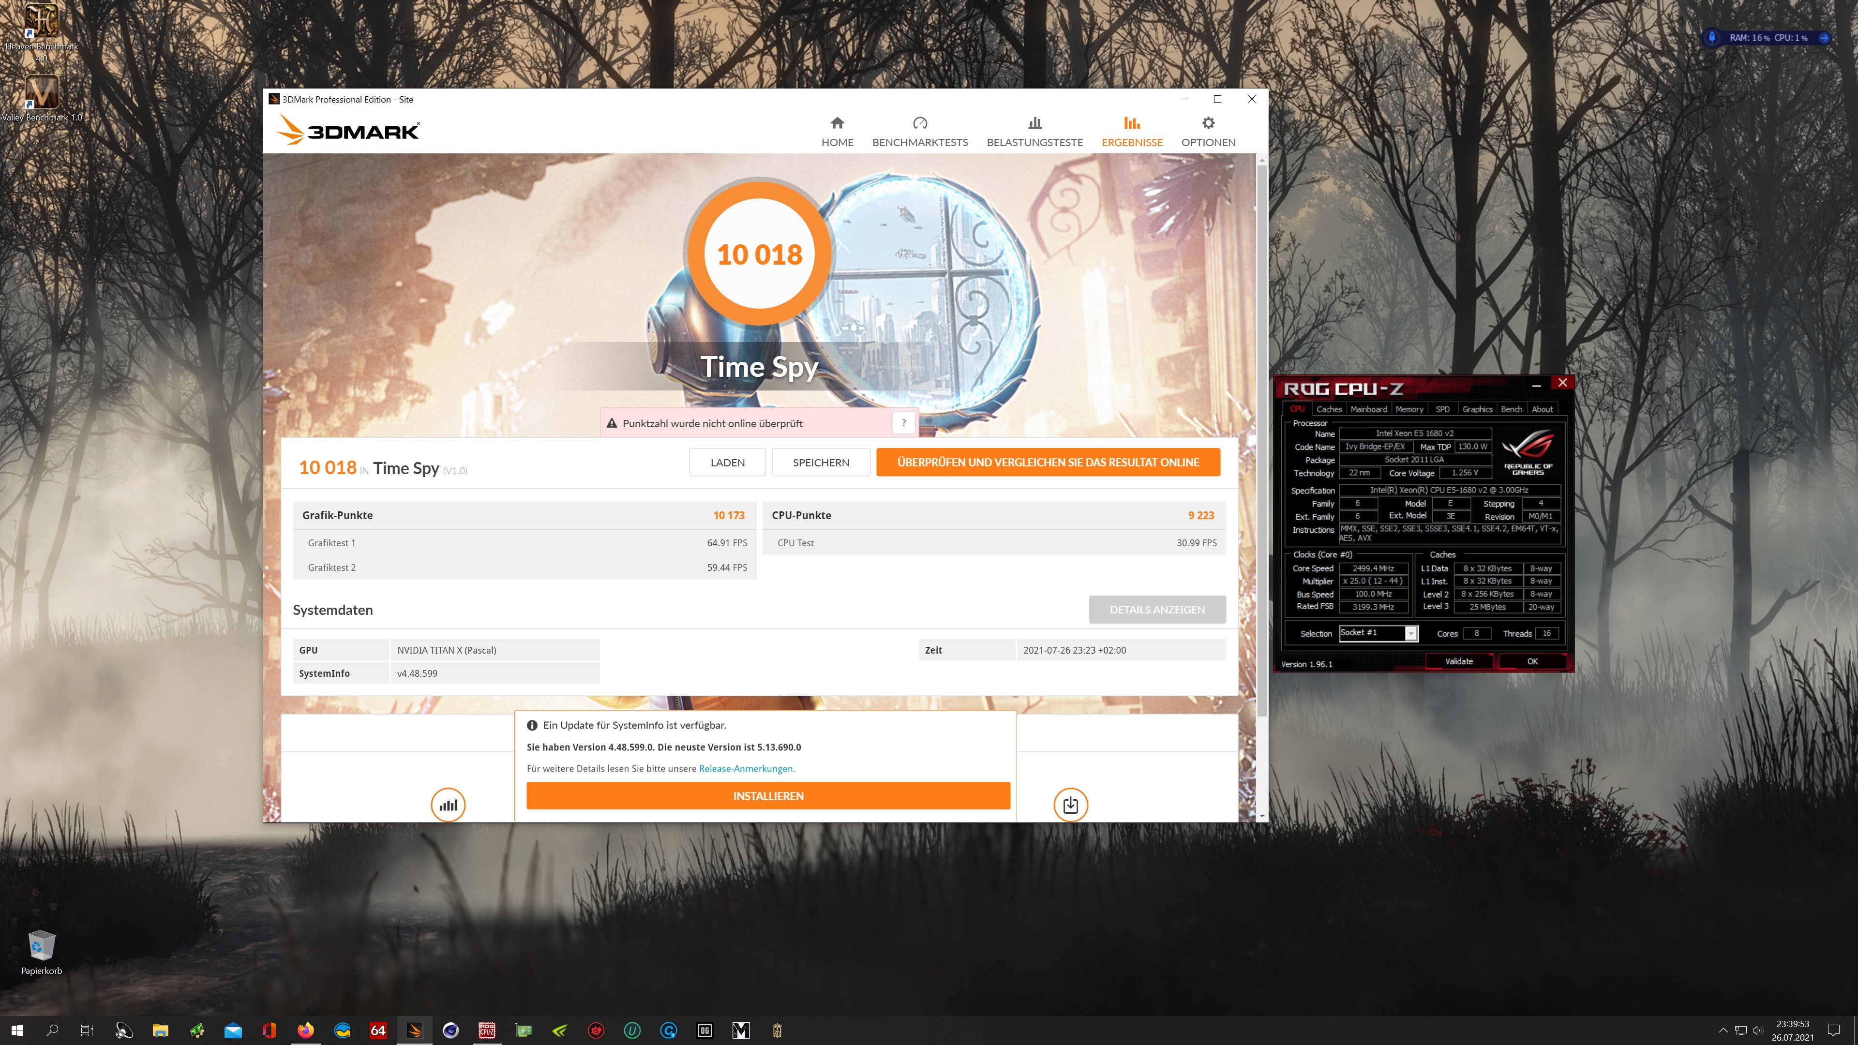This screenshot has height=1045, width=1858.
Task: Click the scrollbar down arrow in 3DMark
Action: [1261, 816]
